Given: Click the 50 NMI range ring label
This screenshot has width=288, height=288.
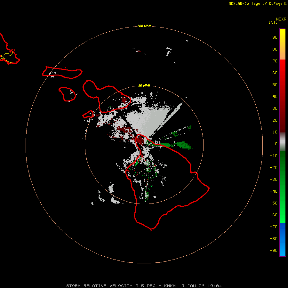Looking at the screenshot, I should [x=144, y=85].
